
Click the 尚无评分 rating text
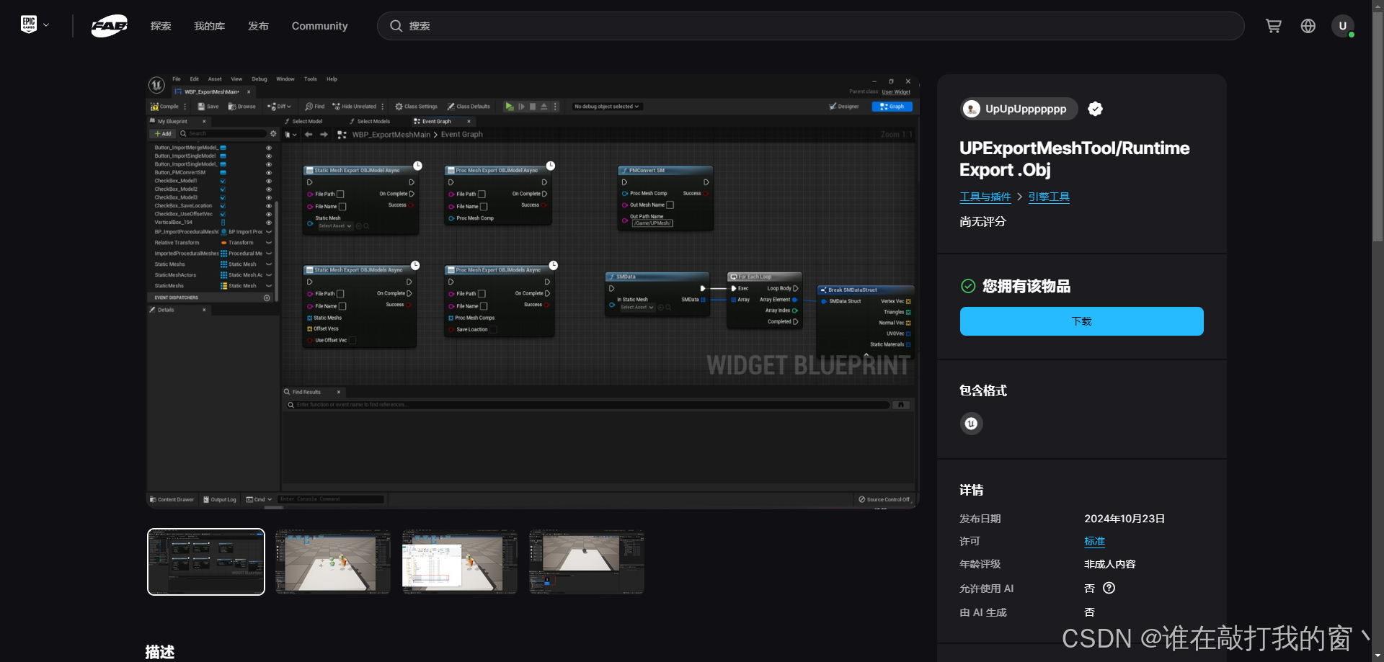[982, 221]
